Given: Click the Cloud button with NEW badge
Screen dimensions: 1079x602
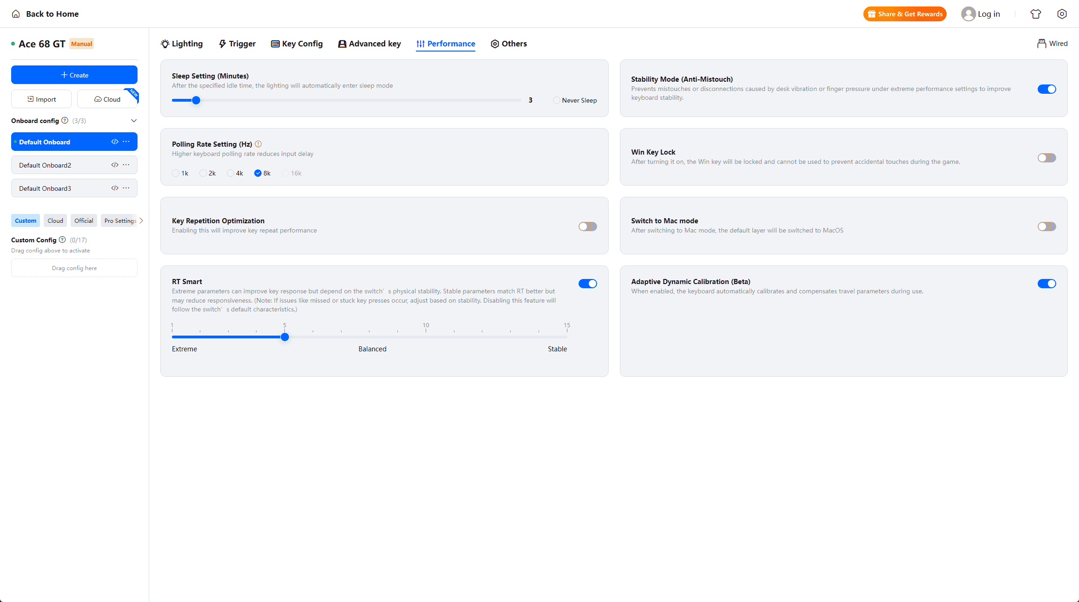Looking at the screenshot, I should click(x=107, y=99).
